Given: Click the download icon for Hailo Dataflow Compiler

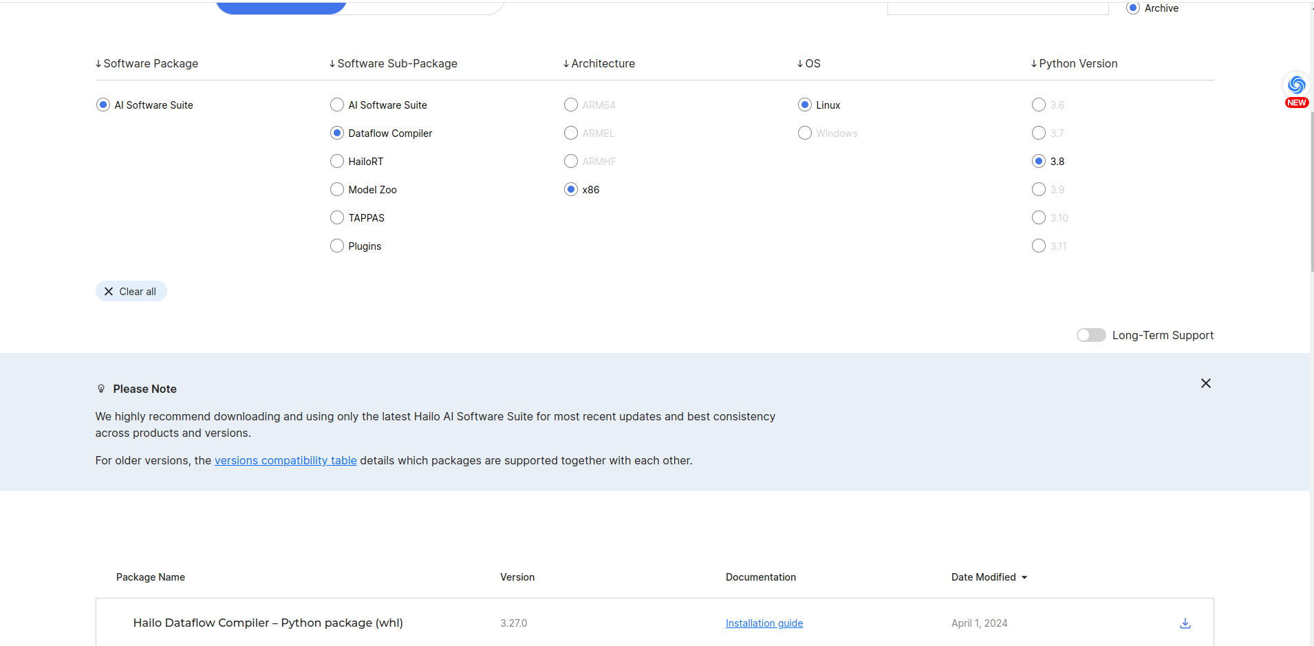Looking at the screenshot, I should pos(1185,623).
